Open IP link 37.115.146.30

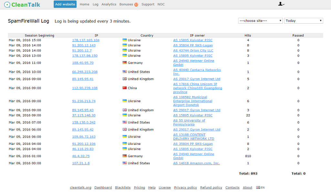click(x=84, y=115)
